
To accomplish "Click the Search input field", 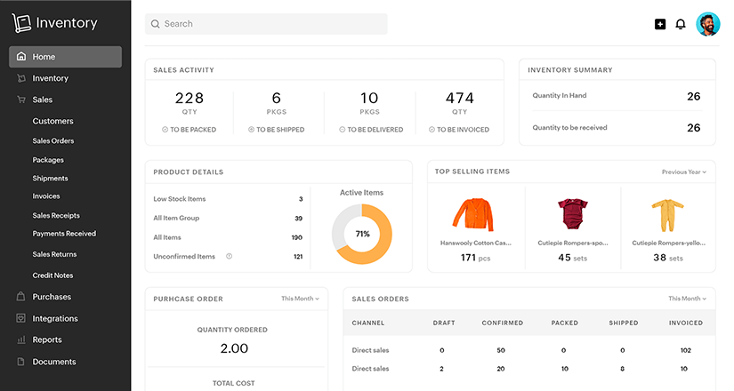I will 266,24.
